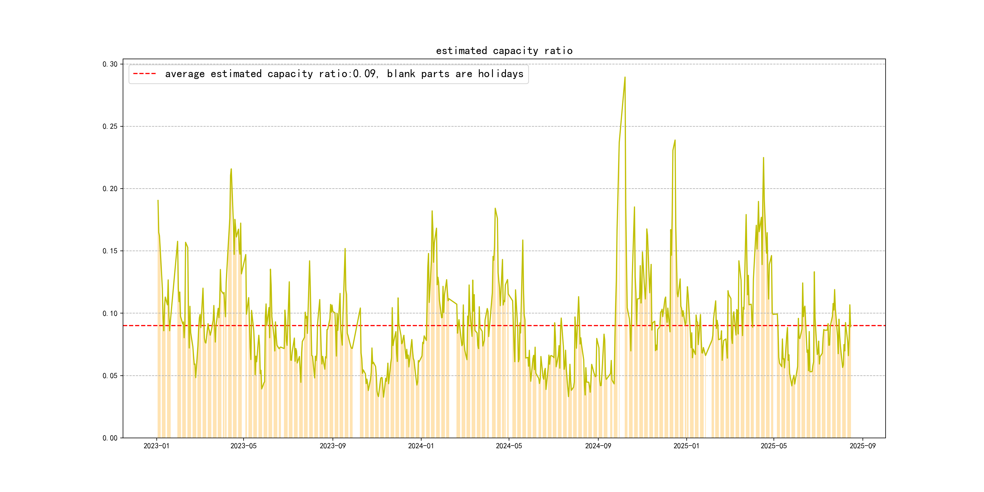
Task: Click the 0.20 y-axis tick label
Action: click(110, 189)
